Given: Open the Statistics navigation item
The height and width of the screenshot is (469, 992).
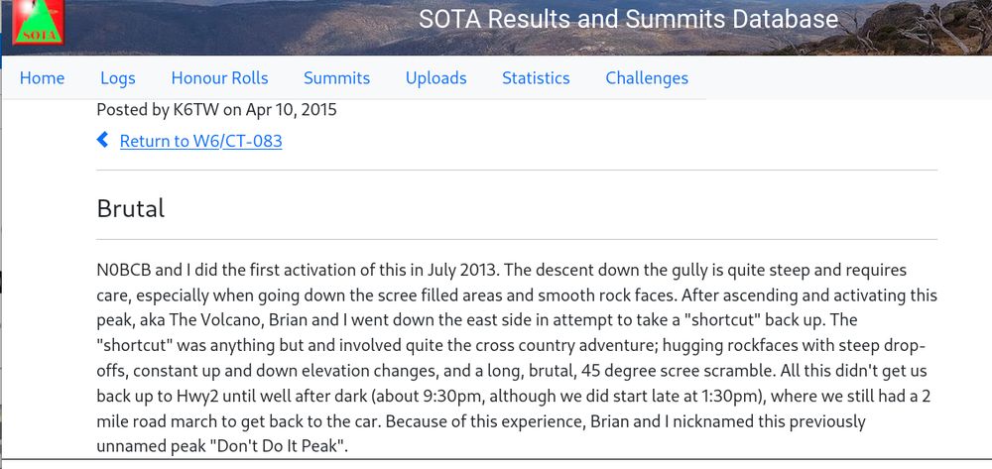Looking at the screenshot, I should pos(536,78).
